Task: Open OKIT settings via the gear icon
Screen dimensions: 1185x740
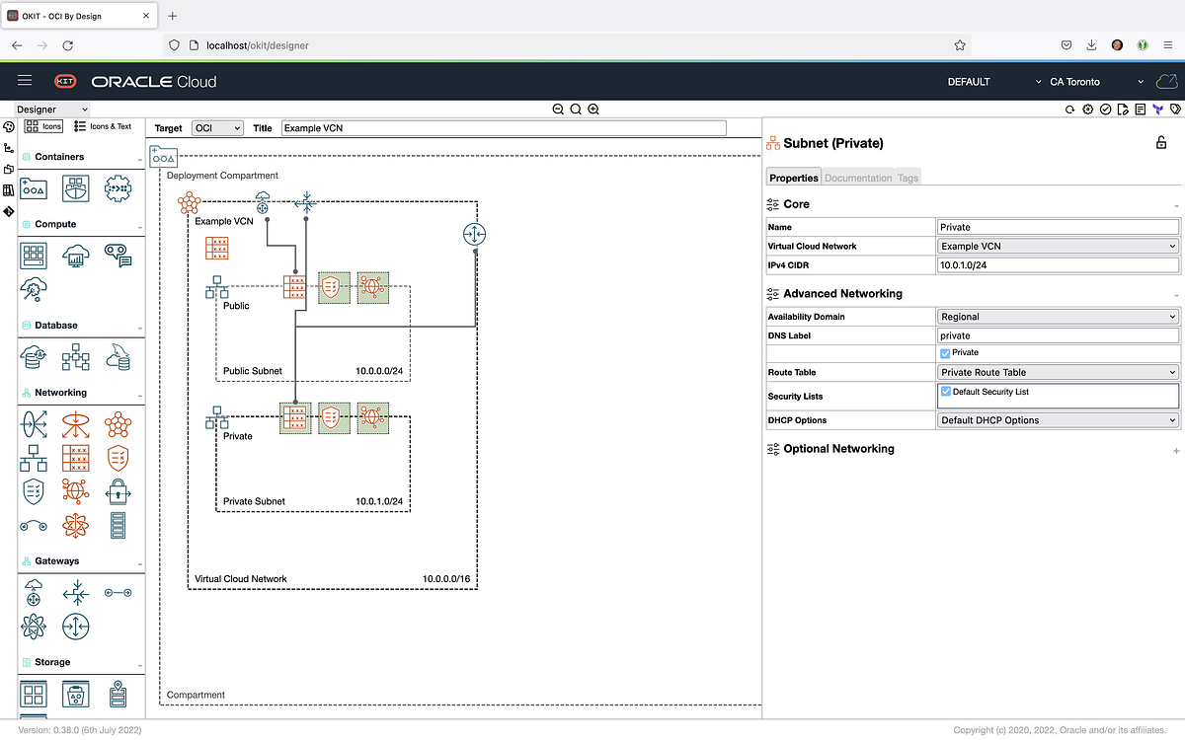Action: point(1086,109)
